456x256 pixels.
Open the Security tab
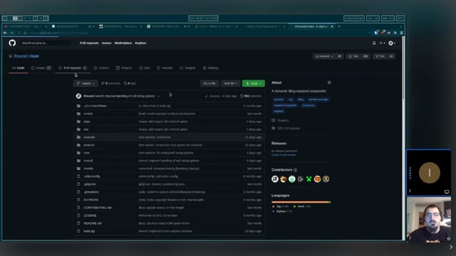tap(165, 68)
